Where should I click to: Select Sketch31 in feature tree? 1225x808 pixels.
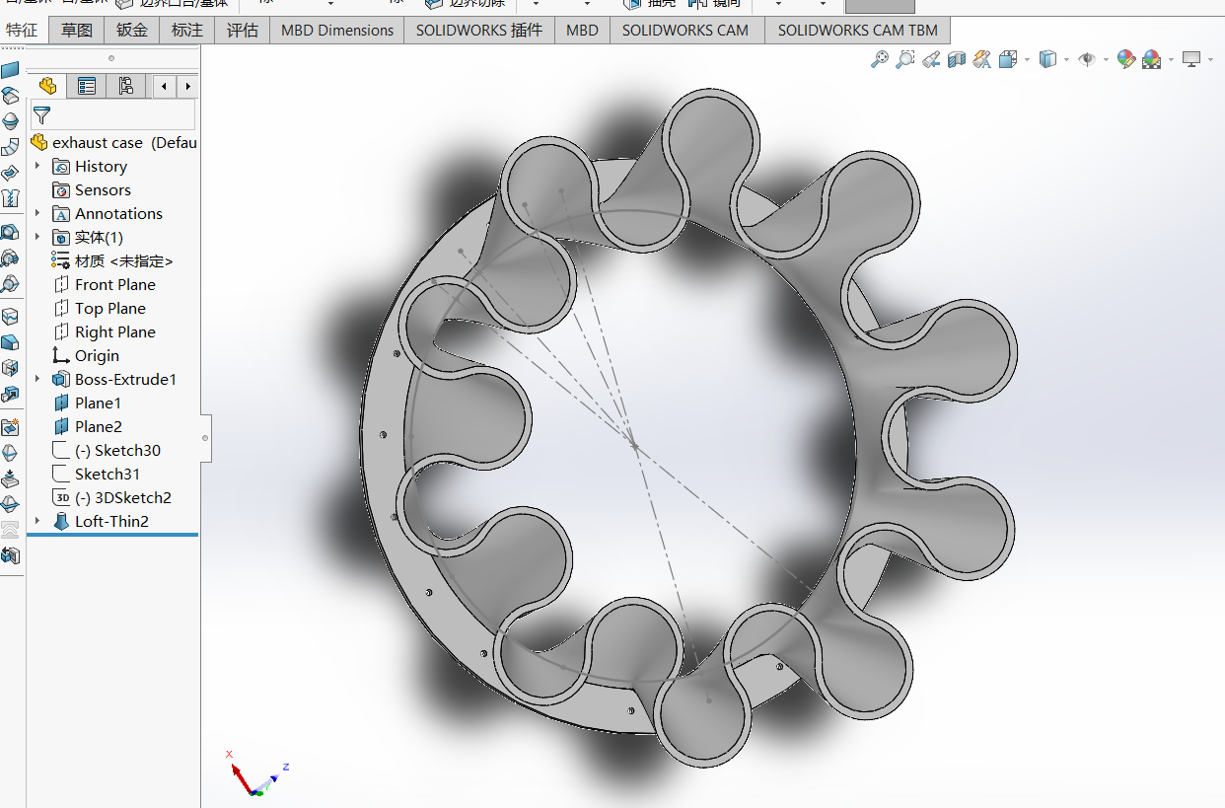click(x=97, y=474)
